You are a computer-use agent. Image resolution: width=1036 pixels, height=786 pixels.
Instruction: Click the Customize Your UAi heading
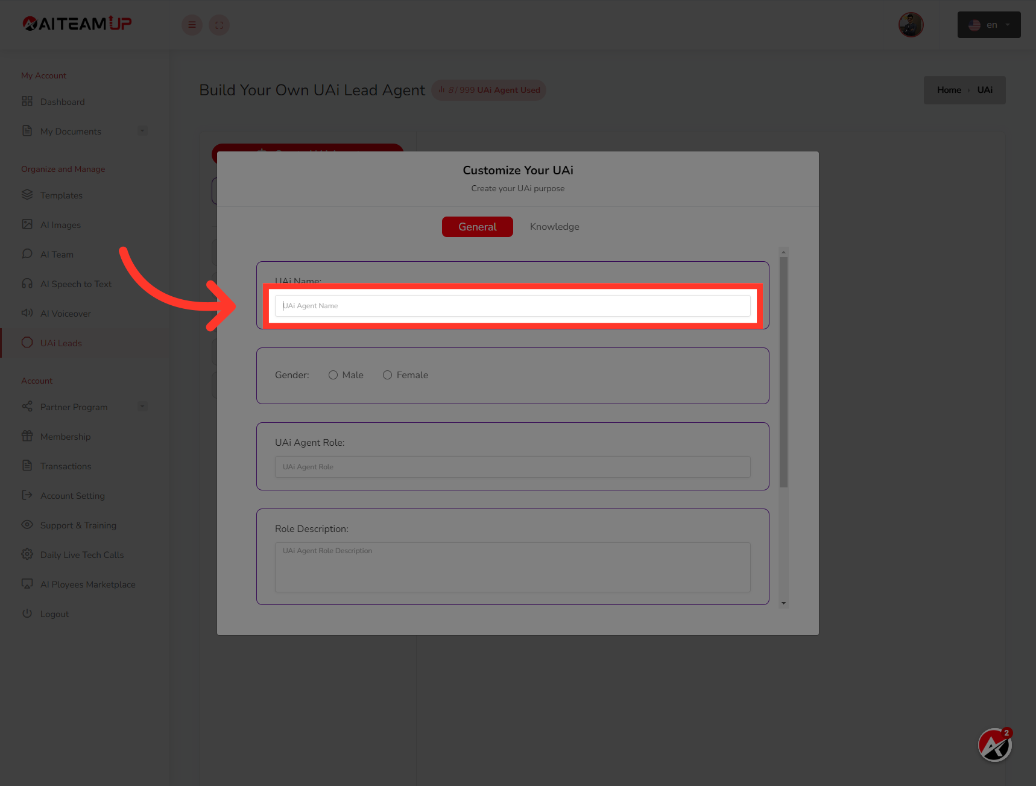[x=518, y=170]
